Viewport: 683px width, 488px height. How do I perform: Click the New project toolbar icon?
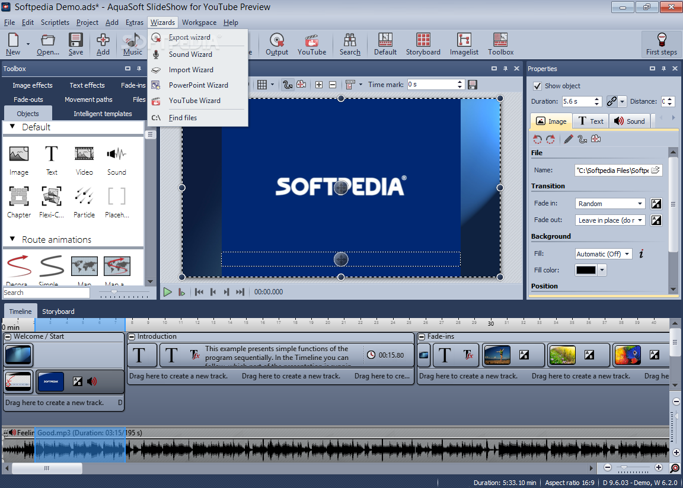coord(13,44)
